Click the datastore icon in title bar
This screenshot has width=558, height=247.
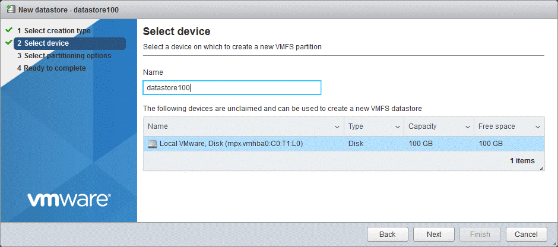pos(9,9)
